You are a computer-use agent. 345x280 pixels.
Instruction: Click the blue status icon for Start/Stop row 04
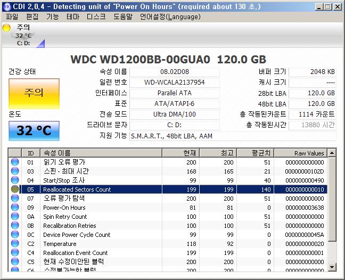[15, 180]
